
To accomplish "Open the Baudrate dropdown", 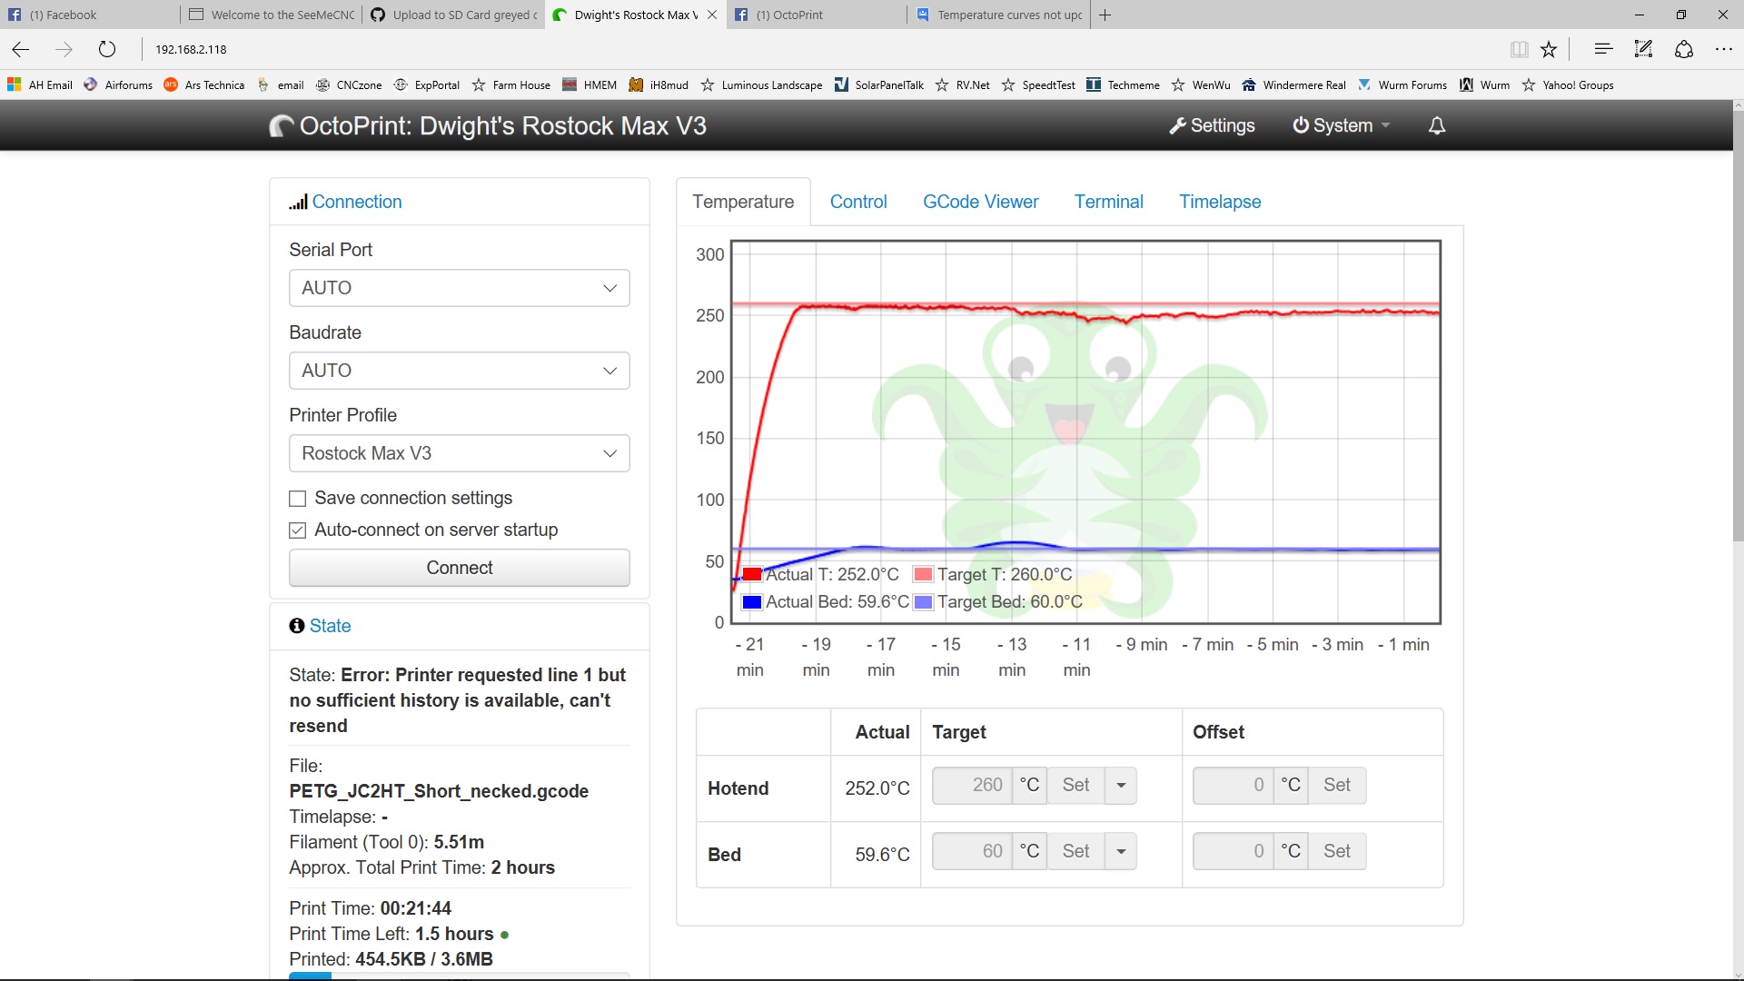I will tap(459, 371).
